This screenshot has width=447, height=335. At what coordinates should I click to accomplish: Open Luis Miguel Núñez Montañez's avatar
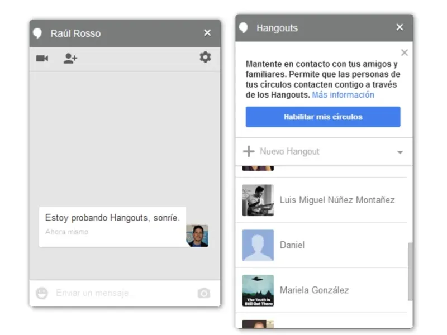(258, 200)
